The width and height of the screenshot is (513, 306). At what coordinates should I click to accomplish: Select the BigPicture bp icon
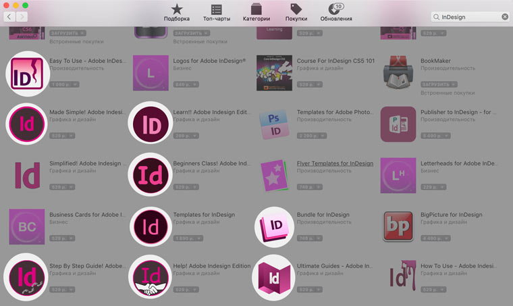(x=398, y=226)
